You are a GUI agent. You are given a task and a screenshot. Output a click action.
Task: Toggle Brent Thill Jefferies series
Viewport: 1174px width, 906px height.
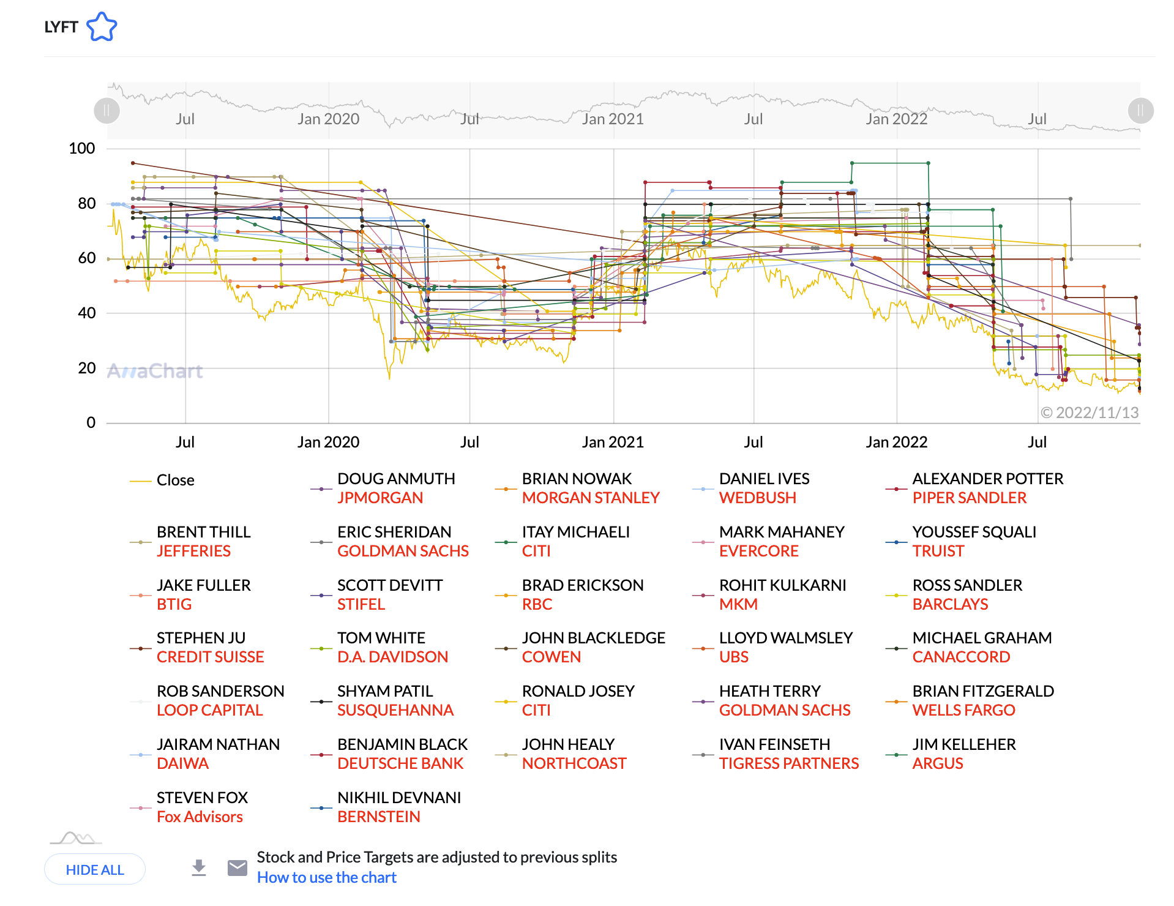pos(190,541)
